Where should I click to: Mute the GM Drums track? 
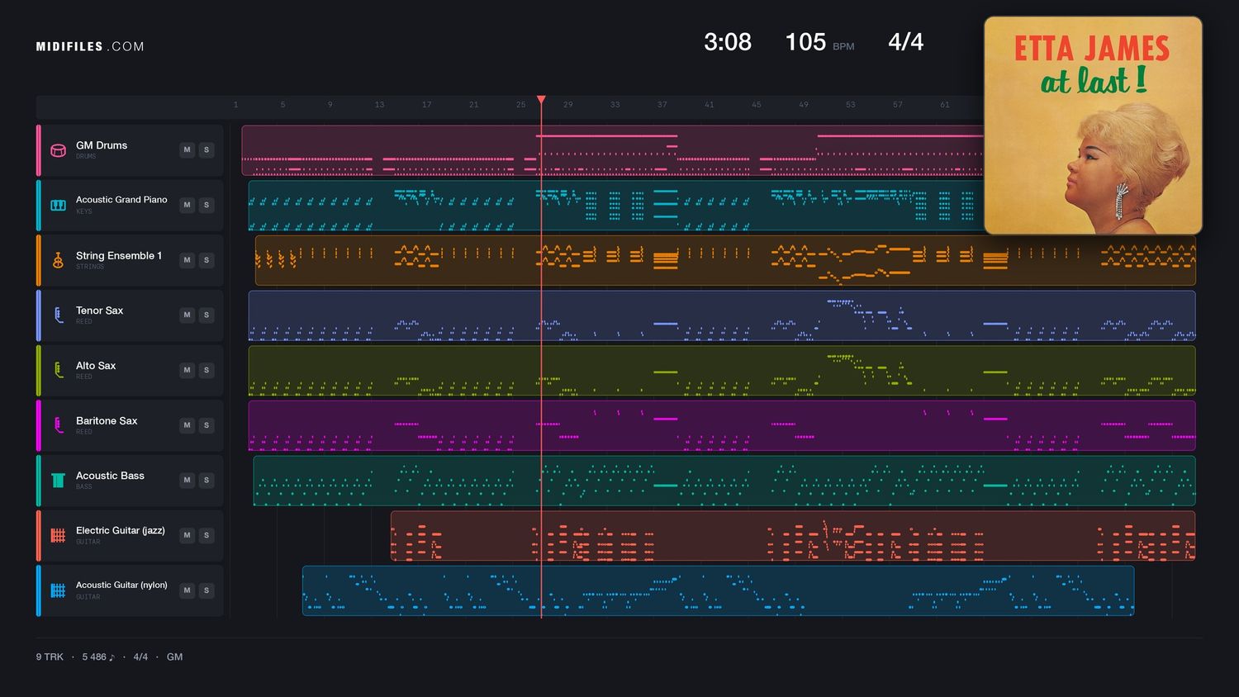pyautogui.click(x=187, y=150)
